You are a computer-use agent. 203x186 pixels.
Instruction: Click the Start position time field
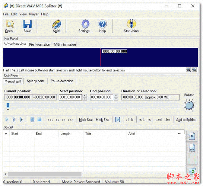70,97
